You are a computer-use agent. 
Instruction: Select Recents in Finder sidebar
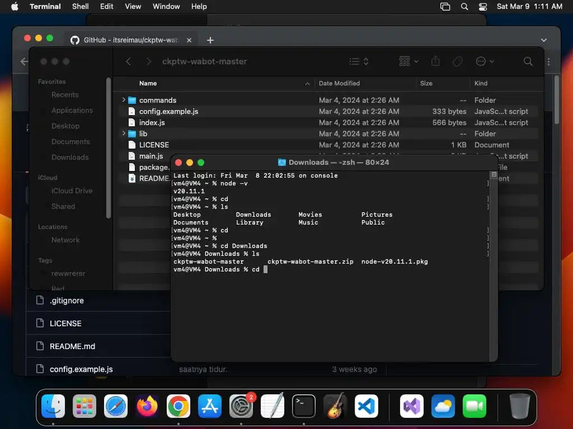point(65,94)
